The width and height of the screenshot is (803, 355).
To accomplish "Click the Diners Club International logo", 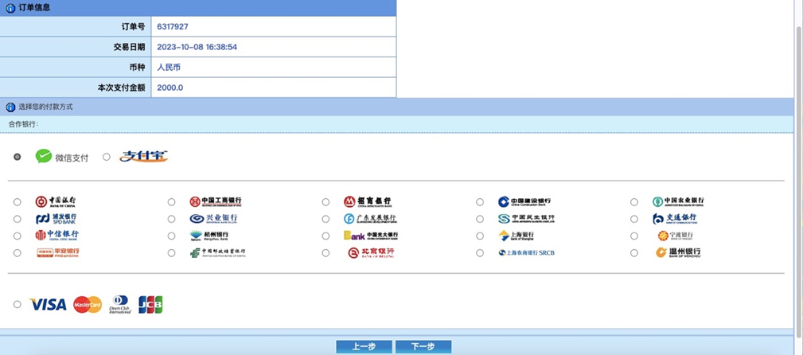I will [120, 305].
